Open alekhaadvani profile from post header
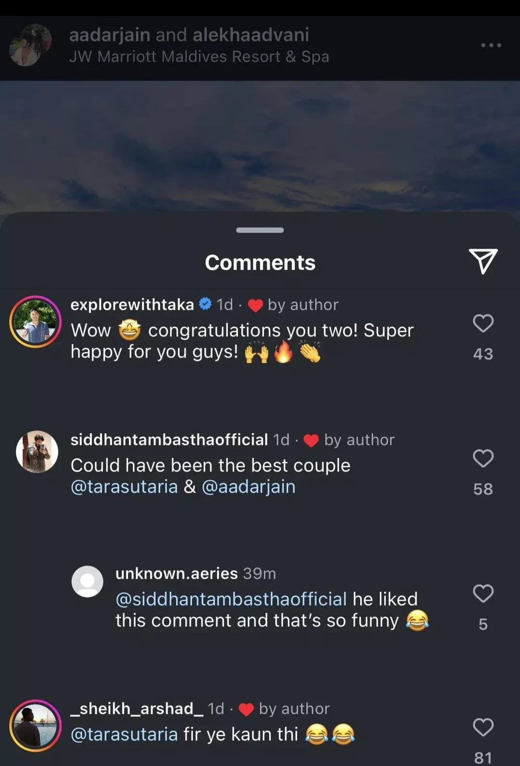Viewport: 520px width, 766px height. 251,35
